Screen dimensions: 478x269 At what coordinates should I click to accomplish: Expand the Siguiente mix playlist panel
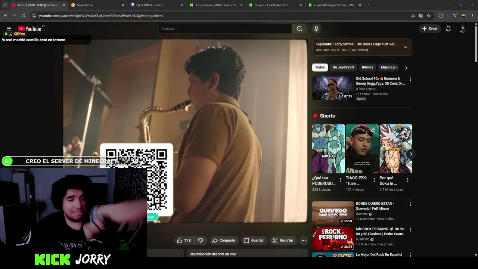click(405, 47)
